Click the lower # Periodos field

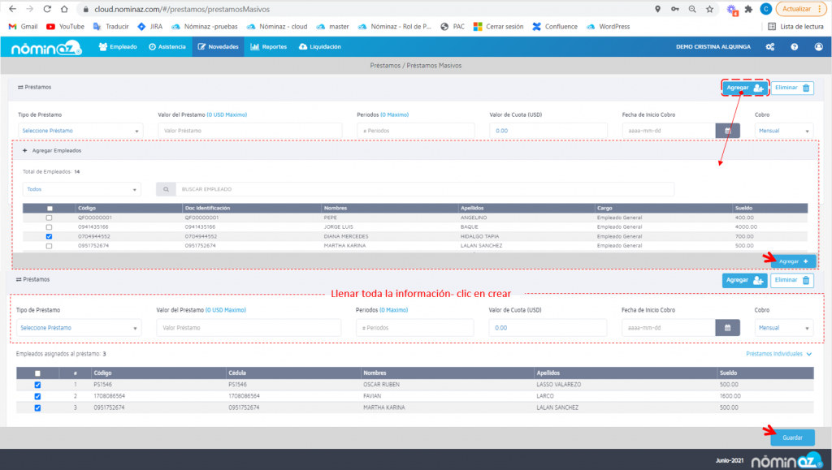pos(415,328)
